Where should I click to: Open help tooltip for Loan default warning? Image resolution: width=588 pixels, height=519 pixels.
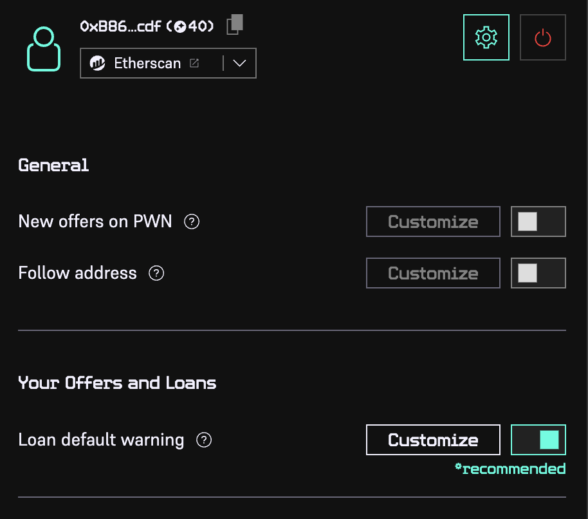(x=204, y=440)
